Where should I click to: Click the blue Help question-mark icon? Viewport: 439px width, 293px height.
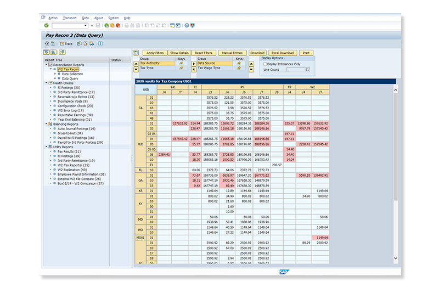[187, 25]
